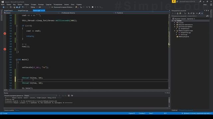The image size is (213, 119).
Task: Click Collapse All icon in Solution Explorer
Action: tap(191, 13)
